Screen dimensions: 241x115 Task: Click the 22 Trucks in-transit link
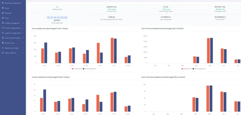pos(112,9)
